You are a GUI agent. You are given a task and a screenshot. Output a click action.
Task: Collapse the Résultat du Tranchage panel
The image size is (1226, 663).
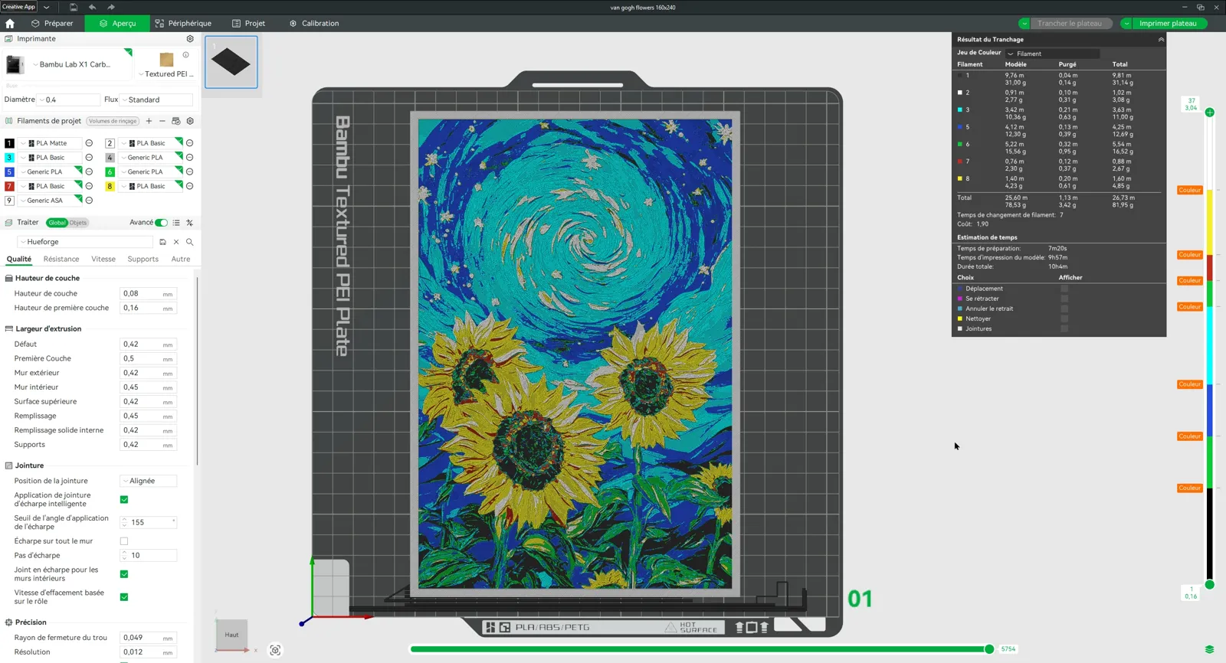tap(1161, 40)
